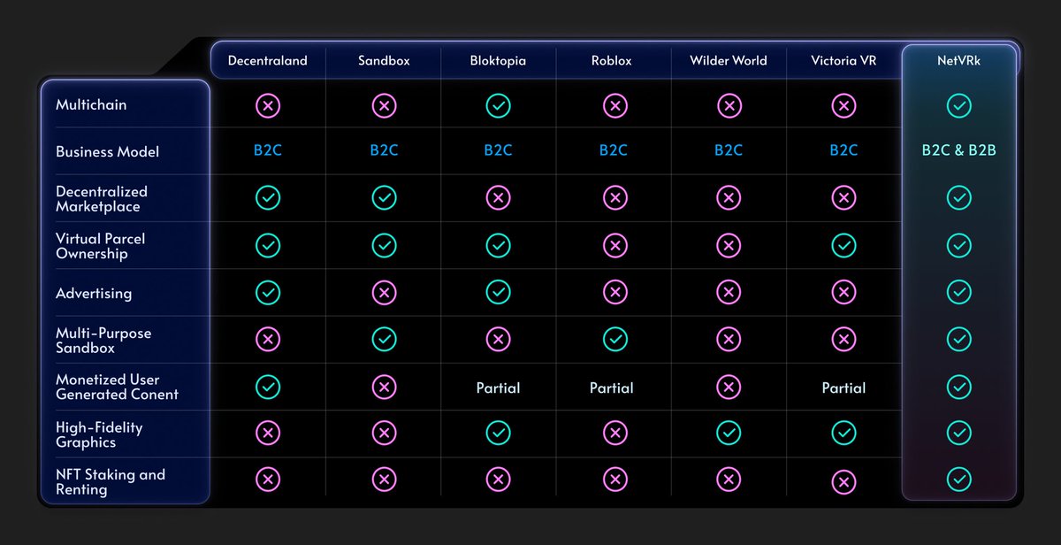
Task: Click the B2C & B2B value under NetVRk
Action: pyautogui.click(x=959, y=150)
